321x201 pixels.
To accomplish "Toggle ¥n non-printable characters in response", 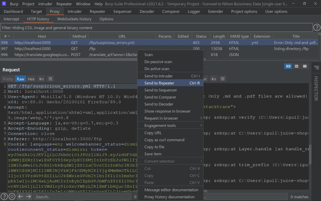I will [x=213, y=79].
